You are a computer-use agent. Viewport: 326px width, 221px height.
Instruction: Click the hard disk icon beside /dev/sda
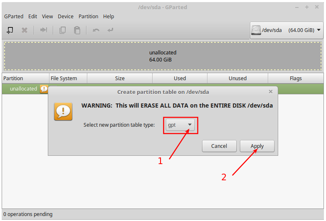click(256, 30)
